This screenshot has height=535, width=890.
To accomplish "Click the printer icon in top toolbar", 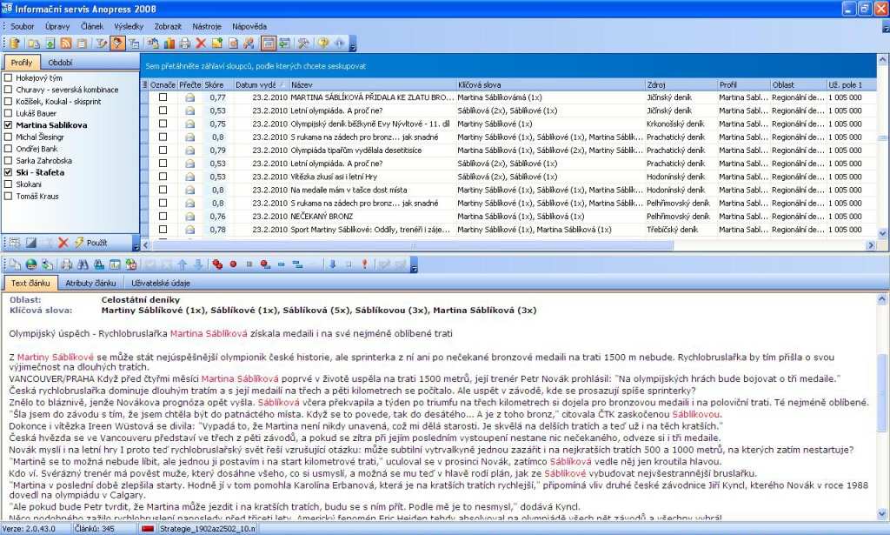I will click(185, 43).
